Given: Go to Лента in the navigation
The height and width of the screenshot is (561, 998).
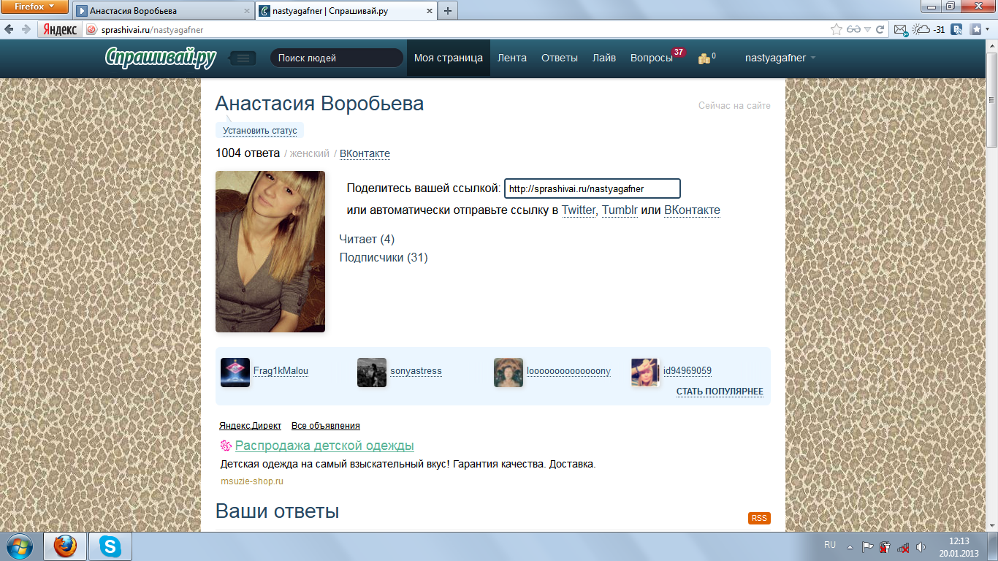Looking at the screenshot, I should tap(512, 58).
